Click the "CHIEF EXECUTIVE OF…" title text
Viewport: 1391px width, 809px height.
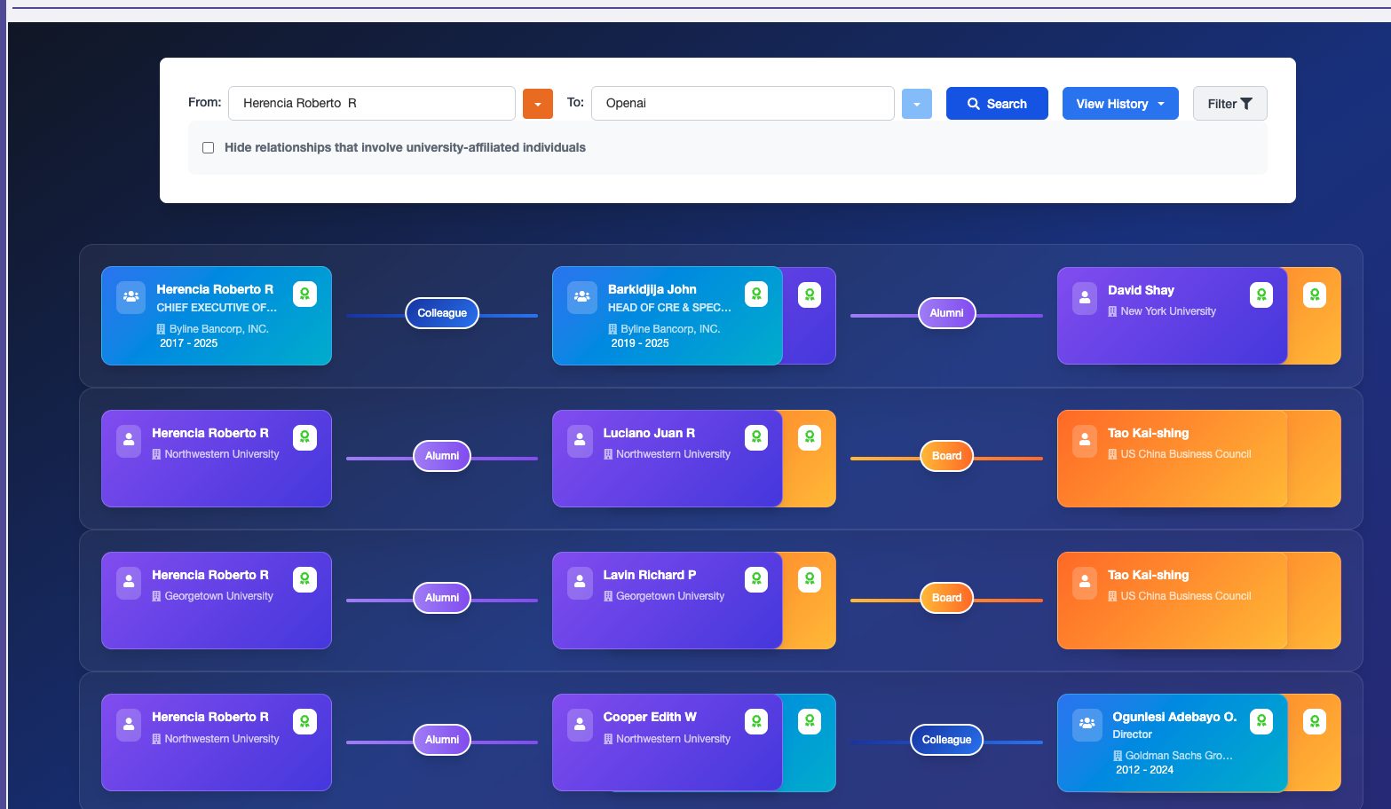pos(217,308)
